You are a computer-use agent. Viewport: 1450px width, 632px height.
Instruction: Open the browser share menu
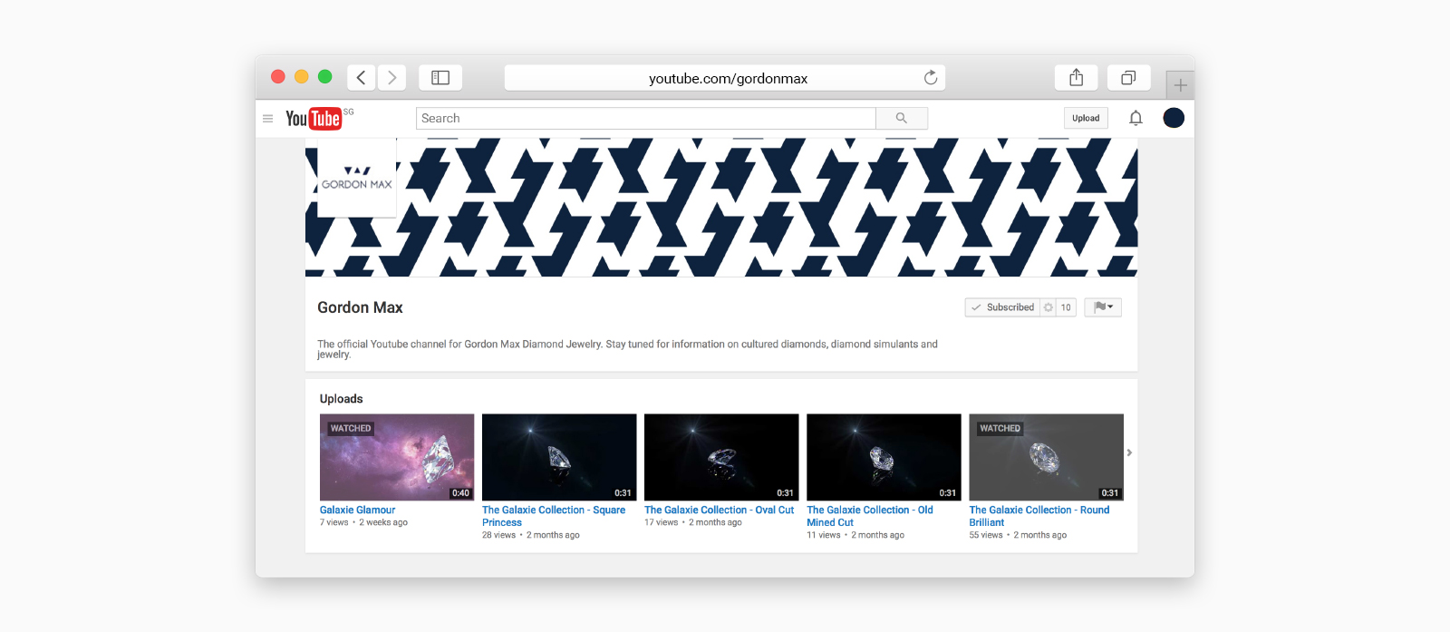(1077, 78)
